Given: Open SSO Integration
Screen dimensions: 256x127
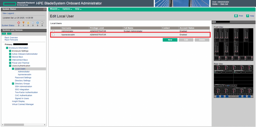Looking at the screenshot, I should coord(22,90).
